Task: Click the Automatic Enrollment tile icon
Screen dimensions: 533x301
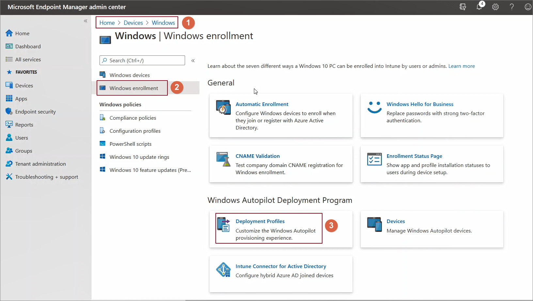Action: point(223,108)
